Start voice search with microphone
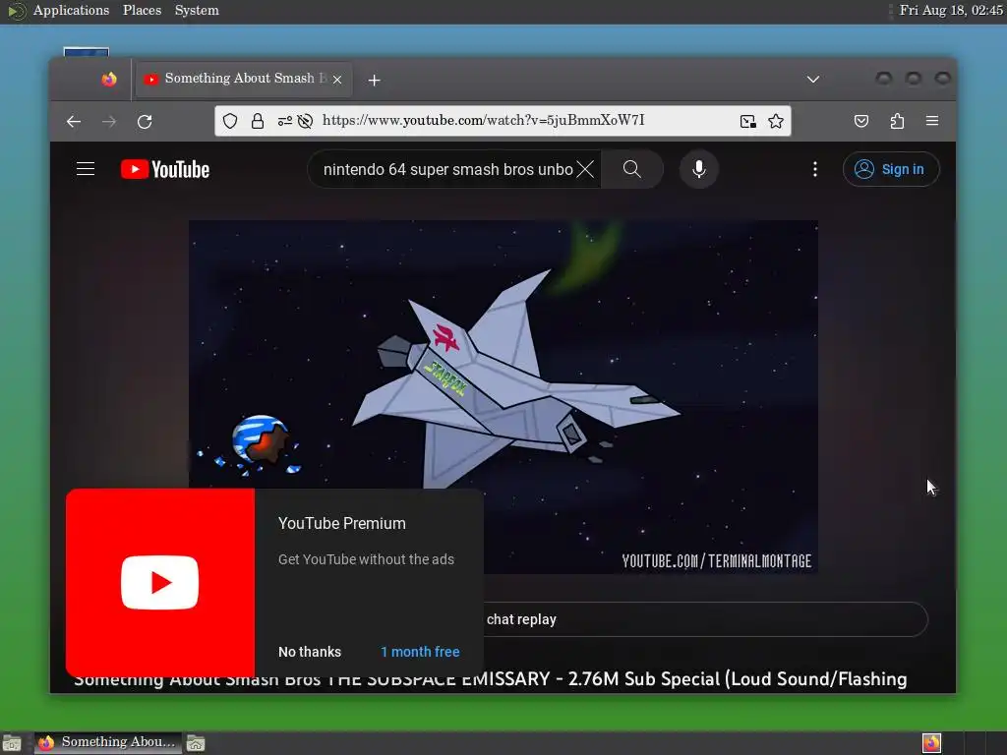1007x755 pixels. (x=699, y=169)
